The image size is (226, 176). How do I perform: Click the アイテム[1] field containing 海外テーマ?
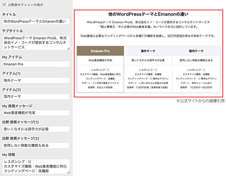point(36,81)
